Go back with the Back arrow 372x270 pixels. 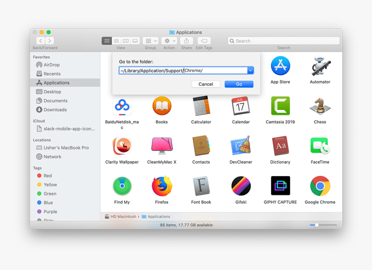point(41,41)
